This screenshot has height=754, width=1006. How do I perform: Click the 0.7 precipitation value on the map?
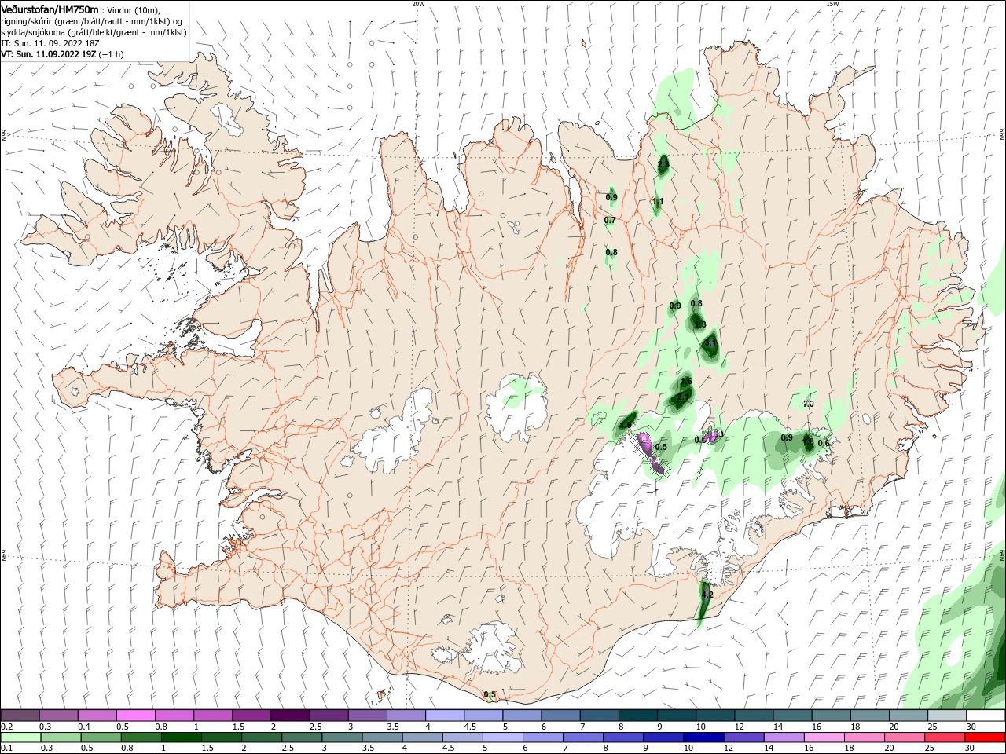point(610,221)
